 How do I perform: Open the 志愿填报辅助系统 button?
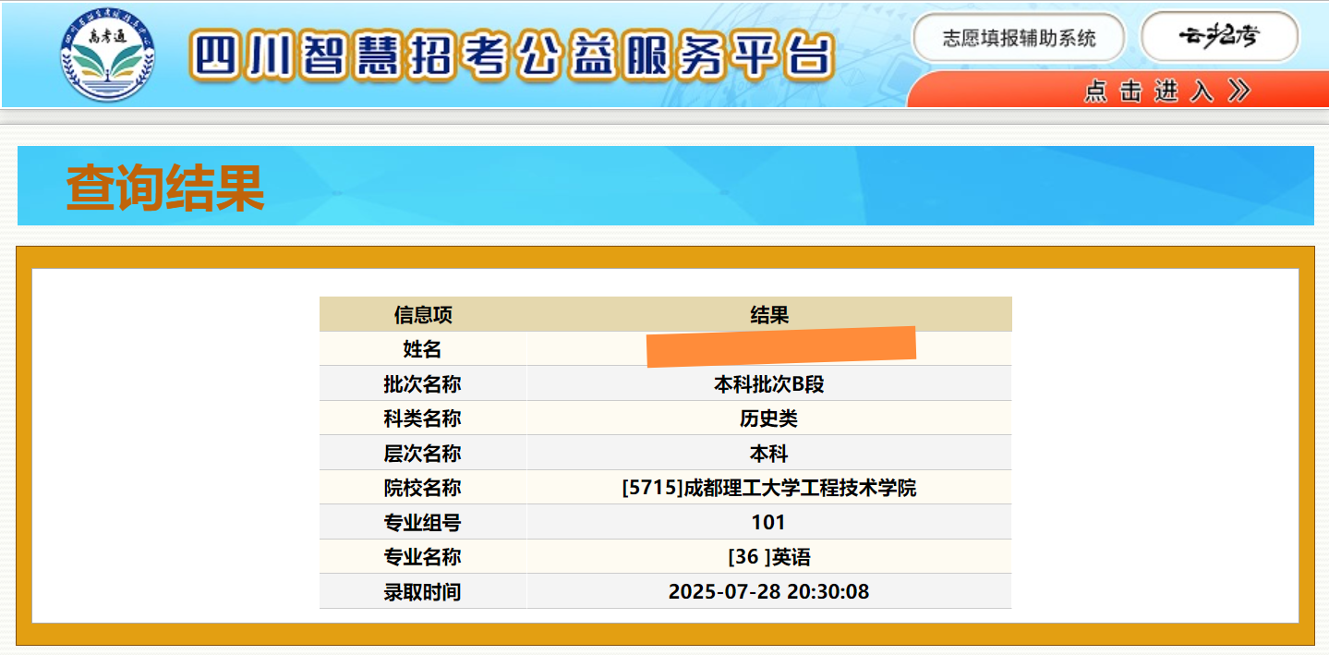(1019, 38)
